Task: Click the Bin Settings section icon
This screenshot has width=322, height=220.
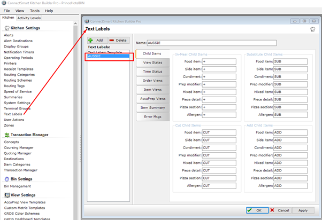Action: point(6,179)
